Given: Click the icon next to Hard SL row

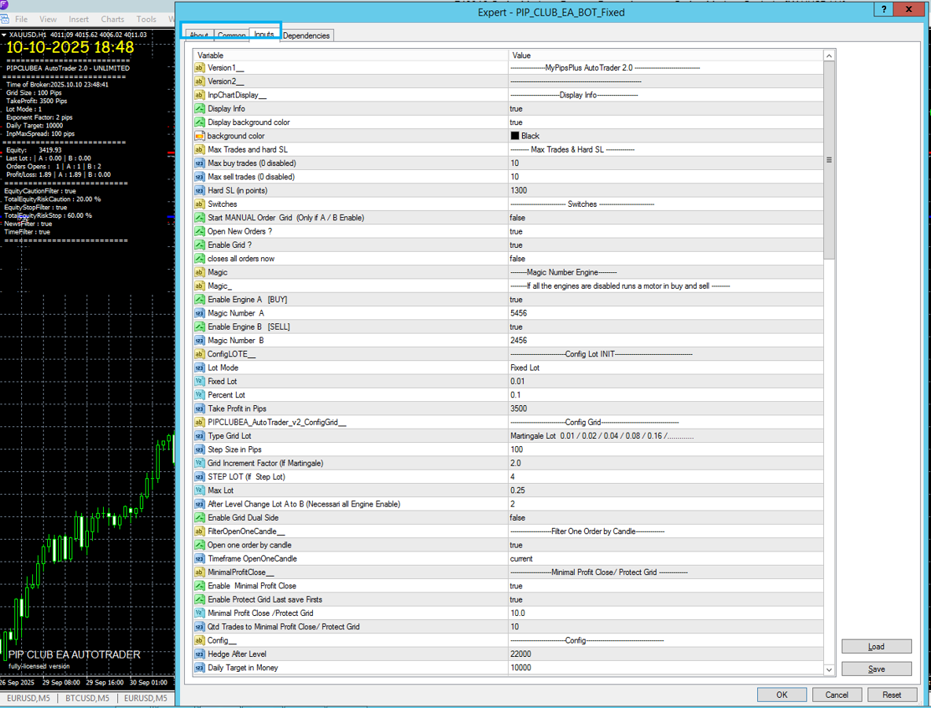Looking at the screenshot, I should (x=200, y=190).
